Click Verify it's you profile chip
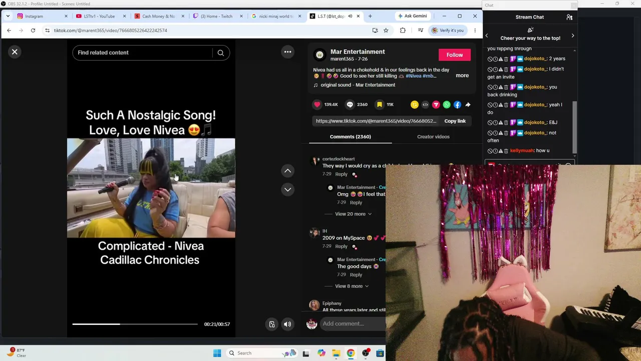This screenshot has width=641, height=361. pos(448,30)
